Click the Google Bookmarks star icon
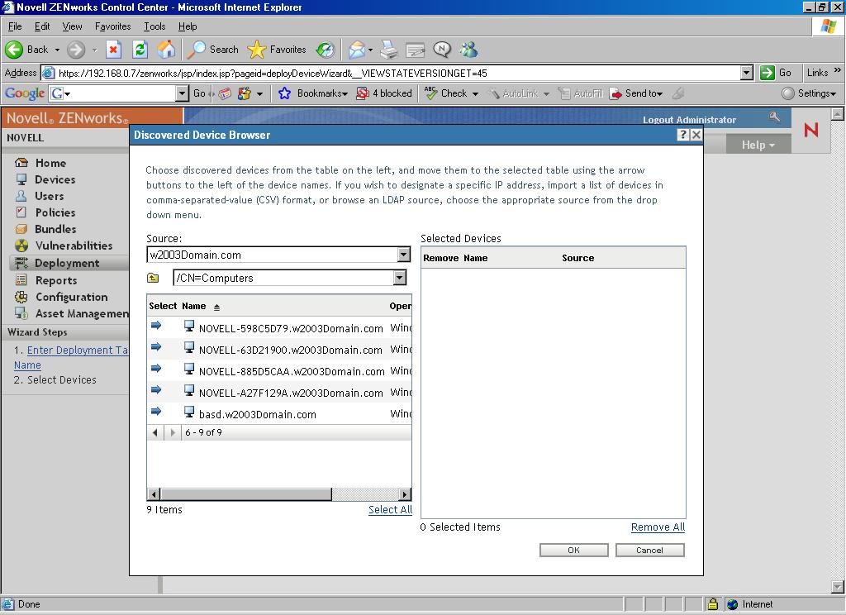Screen dimensions: 846x615 click(x=284, y=93)
